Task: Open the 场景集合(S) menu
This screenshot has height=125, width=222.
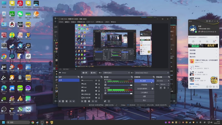Action: pyautogui.click(x=99, y=22)
